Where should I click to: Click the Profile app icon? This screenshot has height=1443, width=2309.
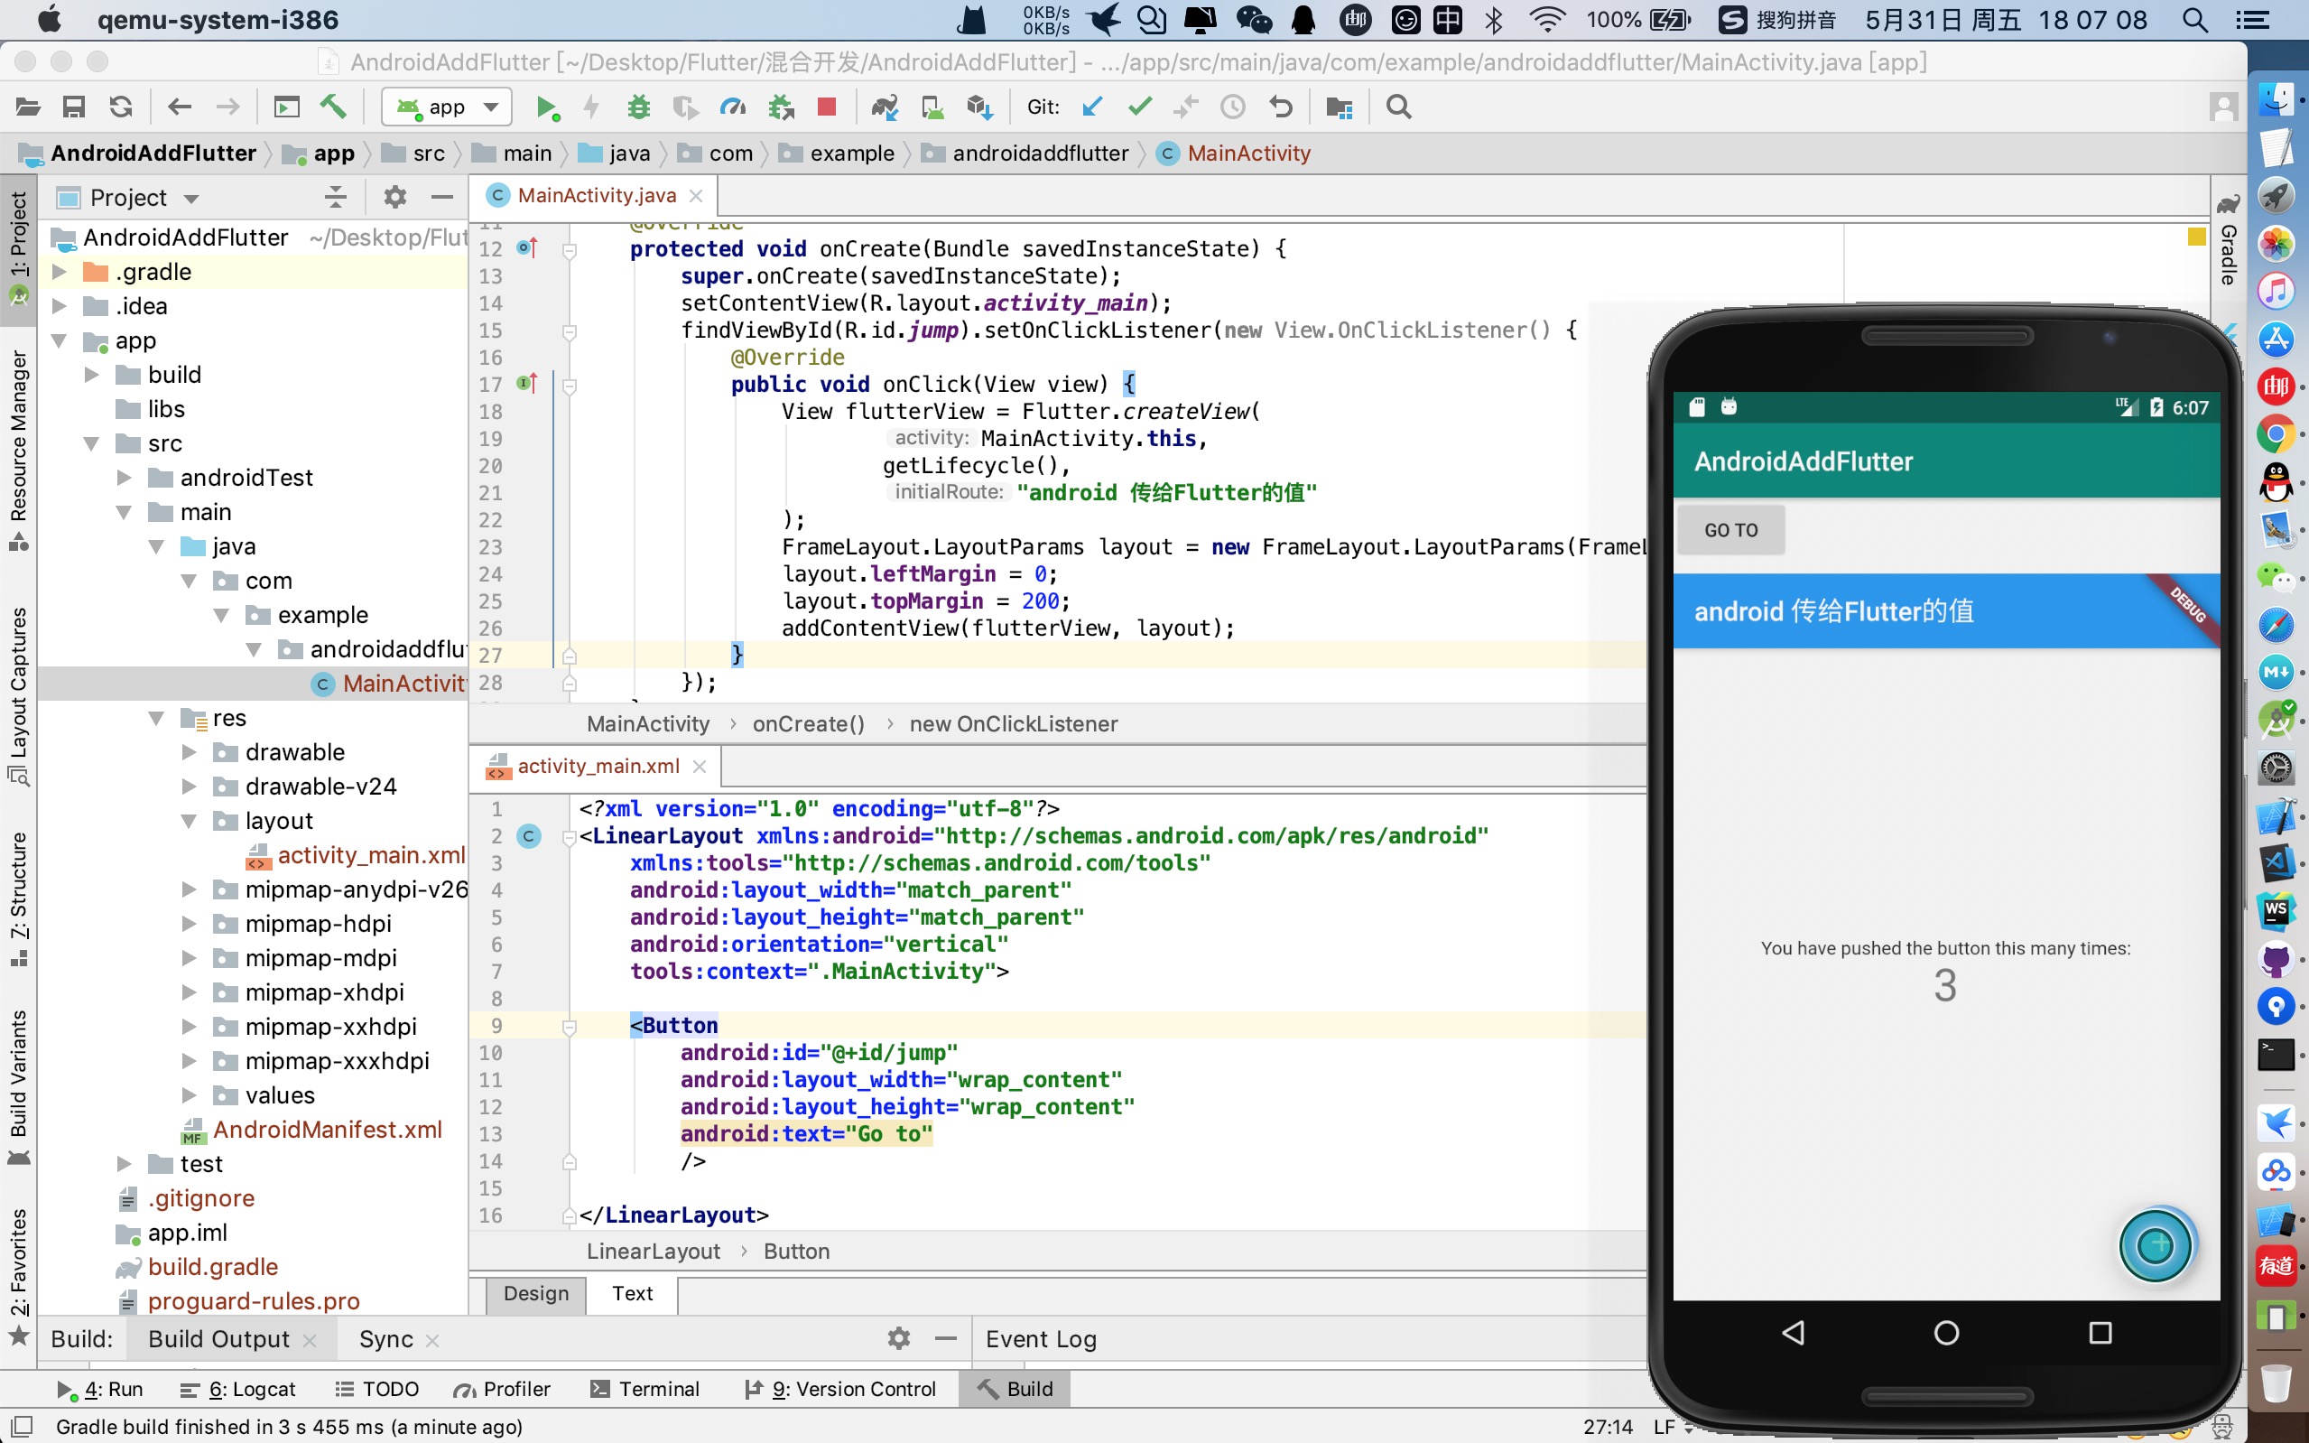pyautogui.click(x=732, y=107)
